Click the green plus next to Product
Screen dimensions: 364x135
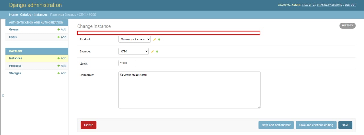[x=159, y=40]
